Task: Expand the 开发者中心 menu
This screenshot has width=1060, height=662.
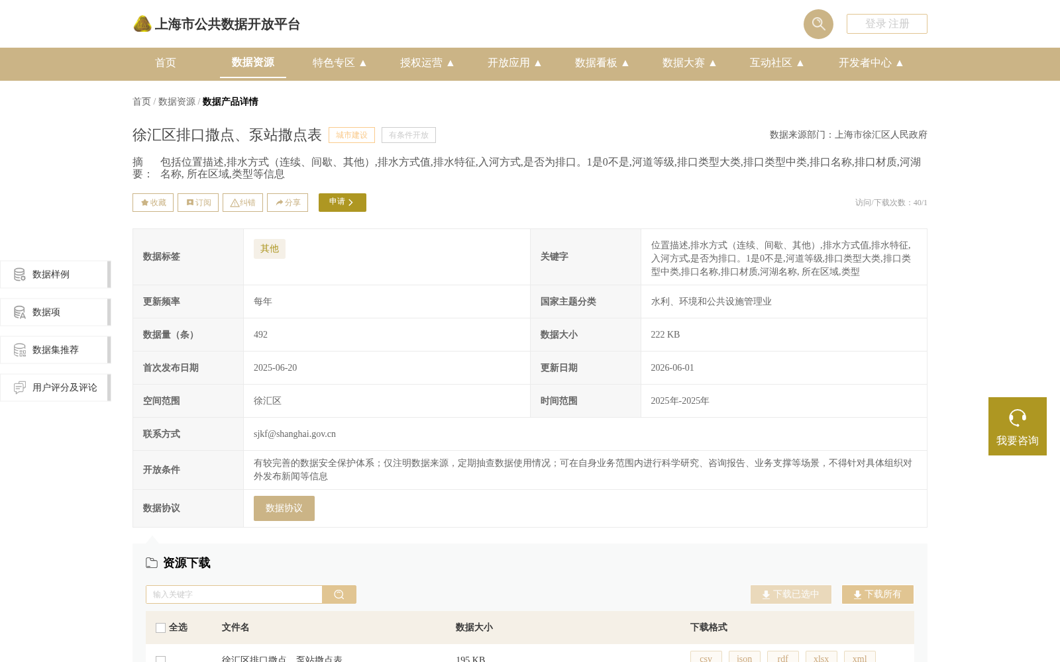Action: point(871,63)
